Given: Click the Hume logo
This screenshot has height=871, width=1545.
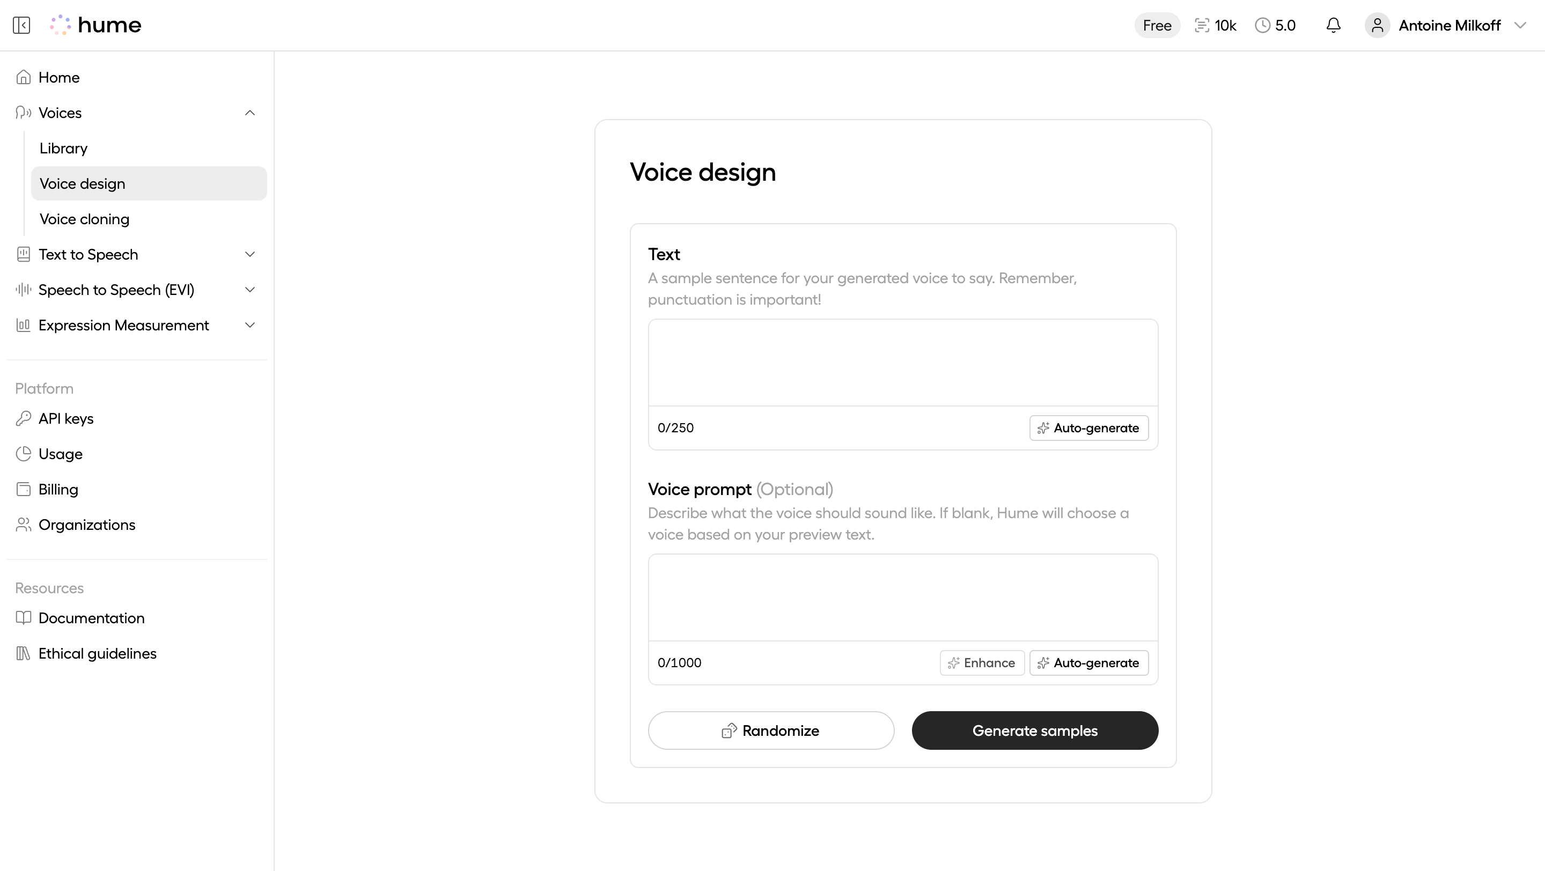Looking at the screenshot, I should coord(96,25).
